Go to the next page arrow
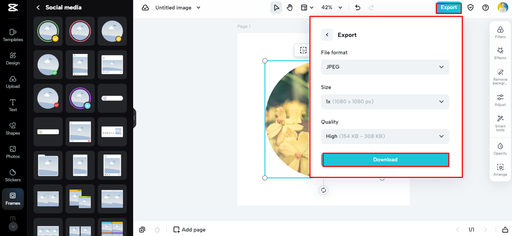Viewport: 512px width, 236px height. point(486,230)
